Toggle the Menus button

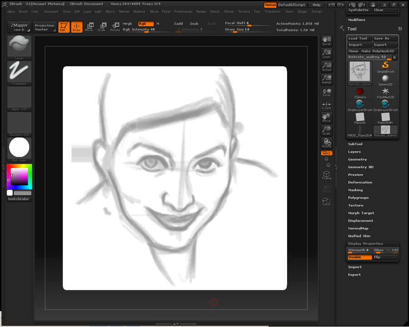pos(270,5)
